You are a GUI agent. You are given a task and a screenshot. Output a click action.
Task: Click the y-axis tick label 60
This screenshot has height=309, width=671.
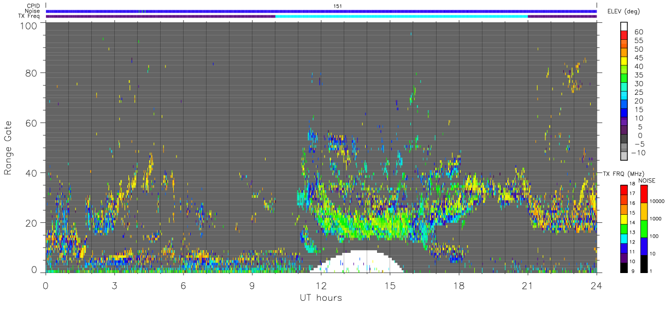click(x=32, y=123)
